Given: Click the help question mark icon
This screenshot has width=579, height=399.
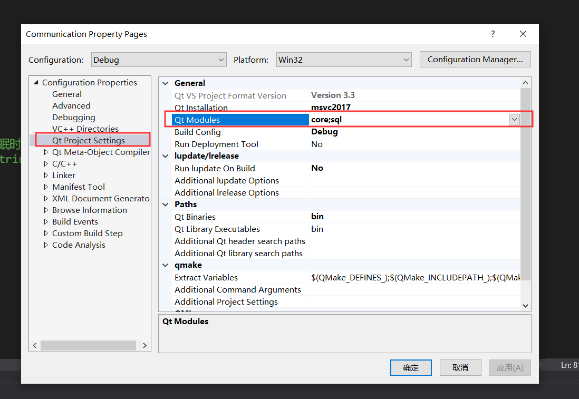Looking at the screenshot, I should tap(493, 34).
